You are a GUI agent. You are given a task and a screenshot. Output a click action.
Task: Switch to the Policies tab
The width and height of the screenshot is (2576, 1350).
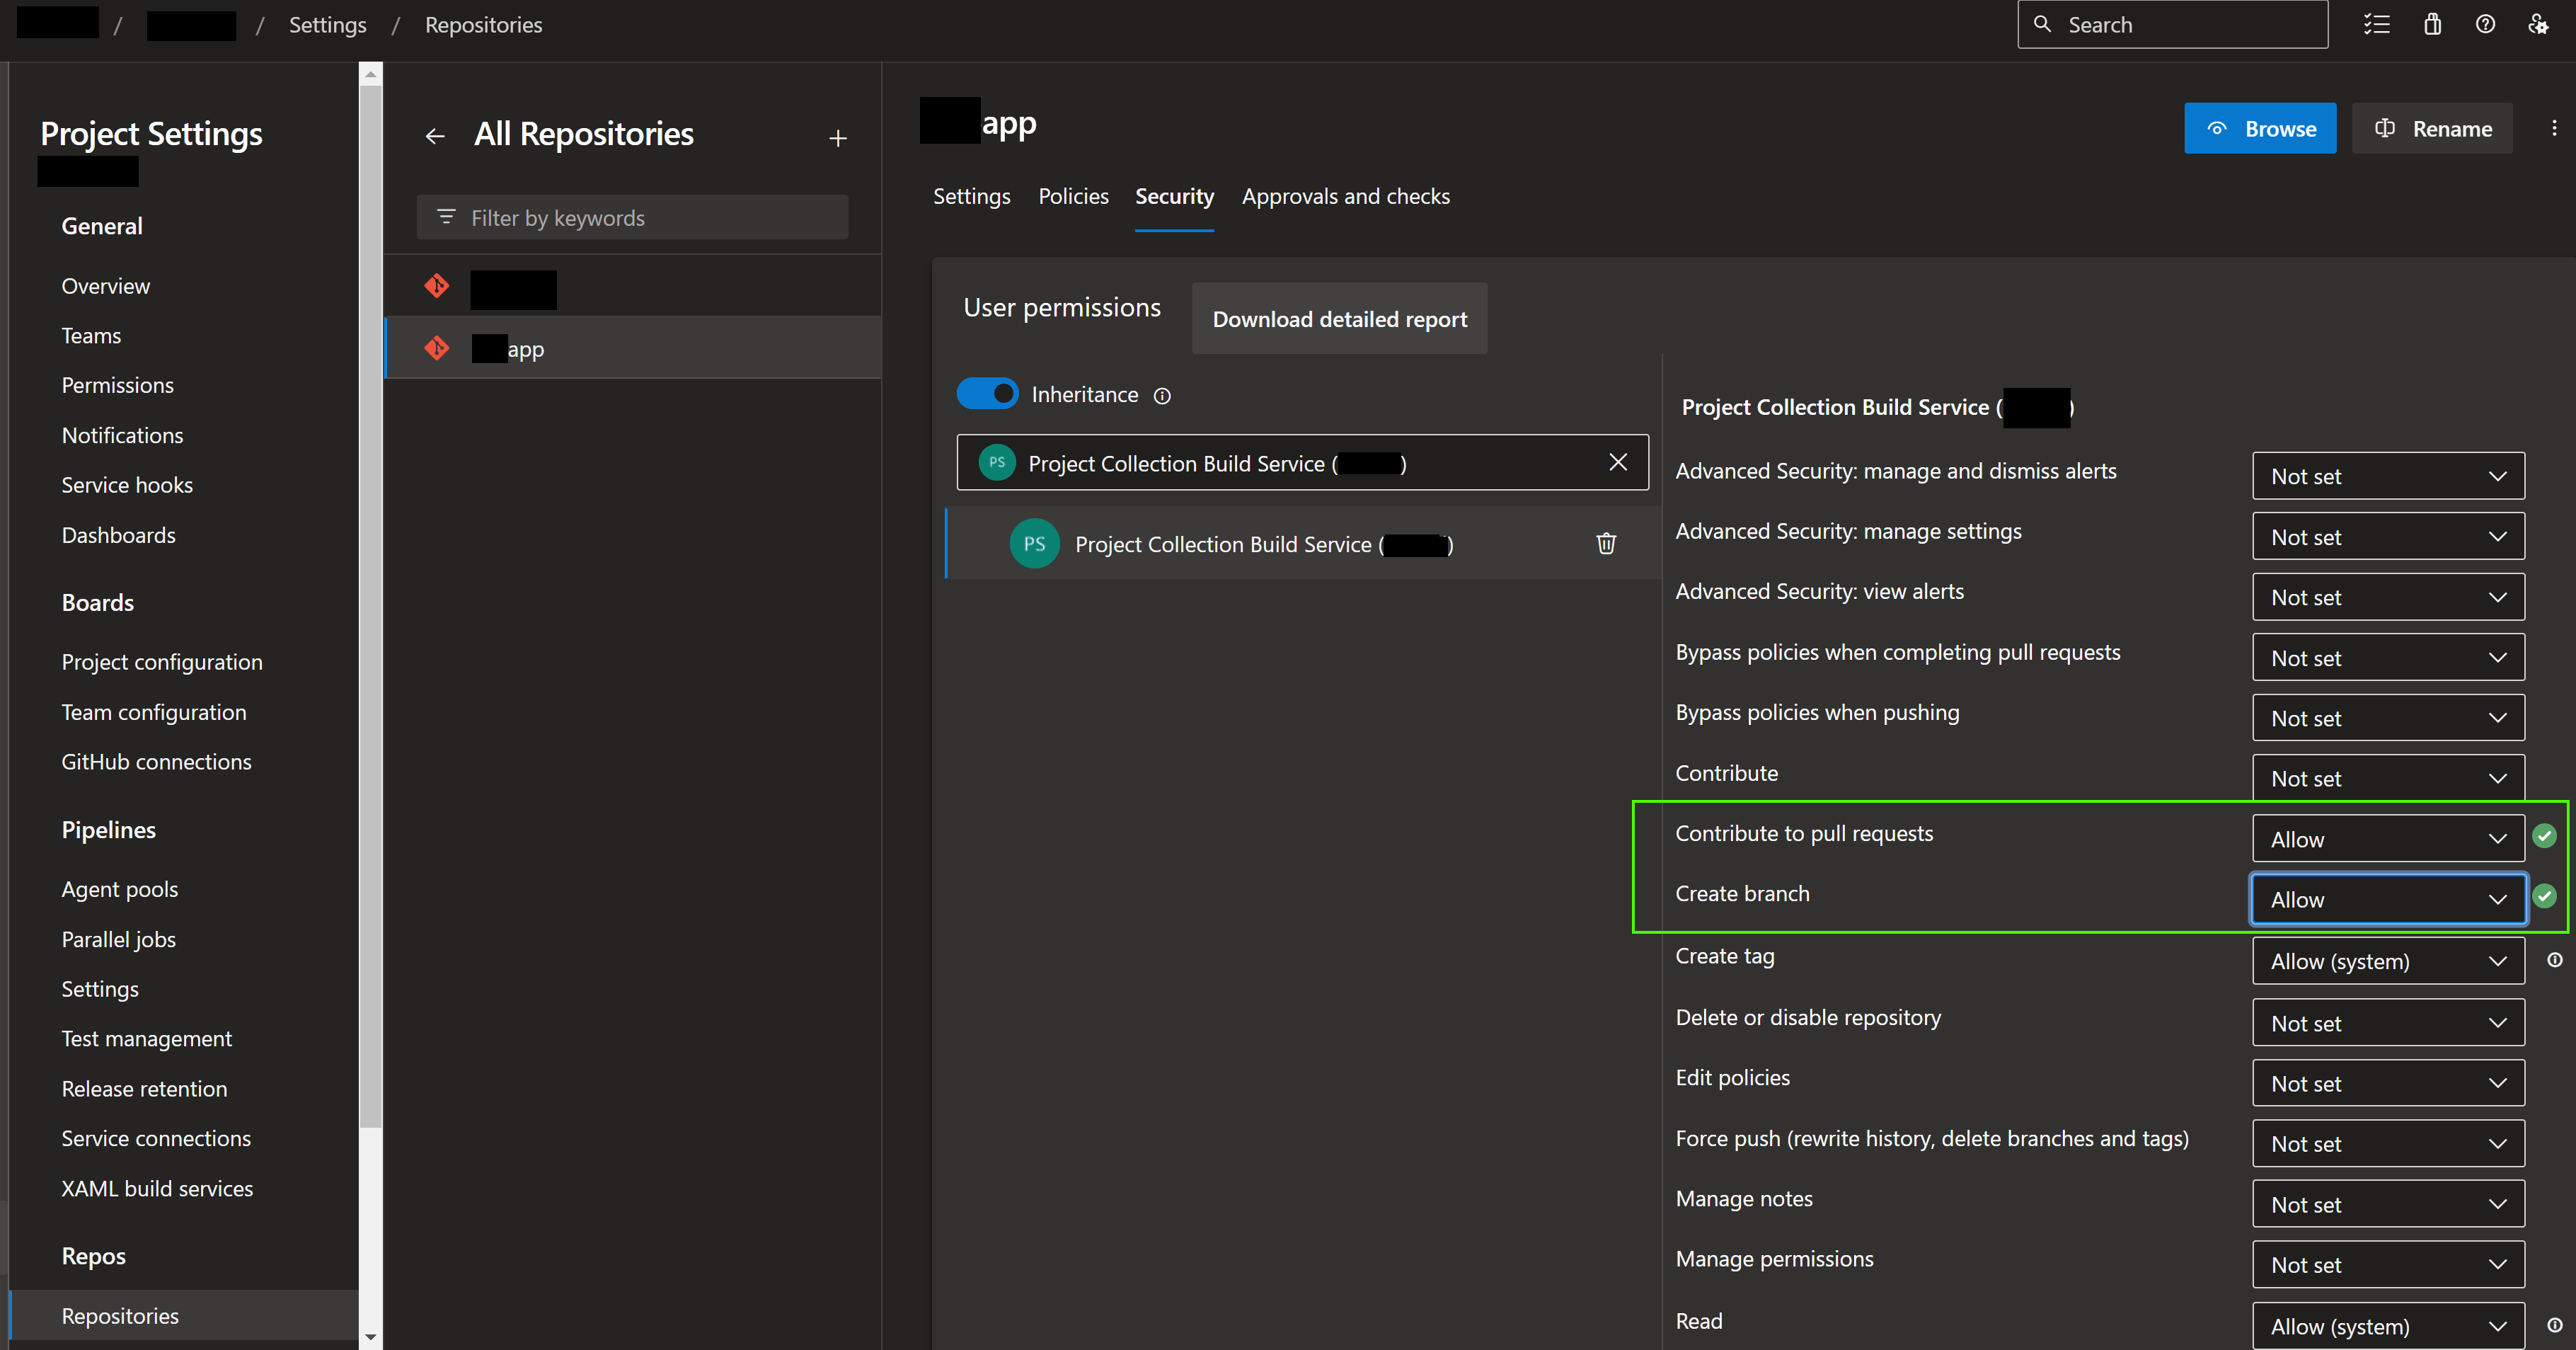coord(1073,197)
